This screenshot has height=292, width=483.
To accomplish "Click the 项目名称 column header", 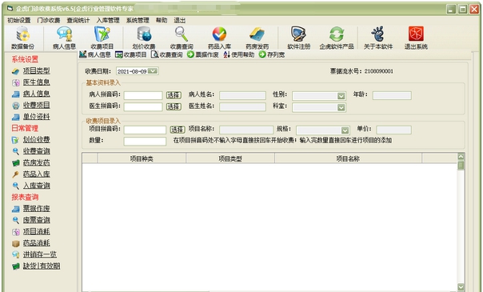I will [x=348, y=158].
